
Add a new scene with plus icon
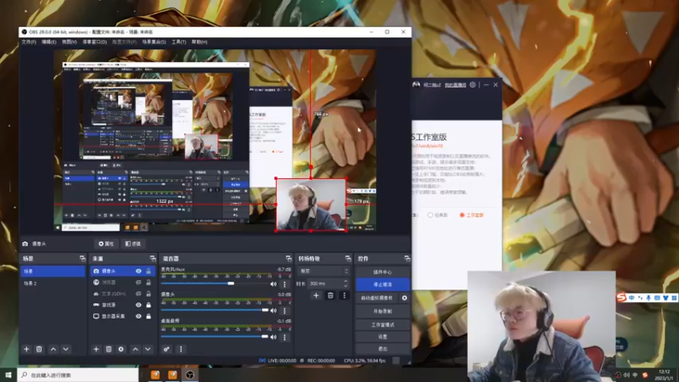coord(26,349)
